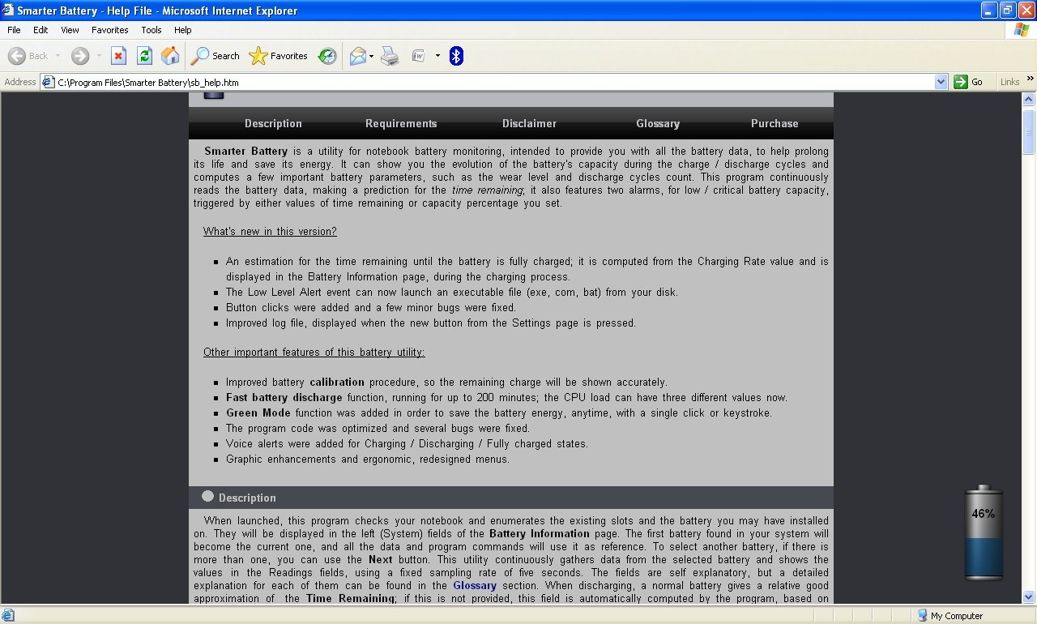Open the Purchase page link
The image size is (1037, 624).
(775, 123)
